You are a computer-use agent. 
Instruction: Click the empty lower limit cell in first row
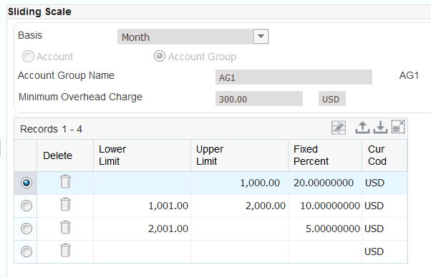pos(142,183)
